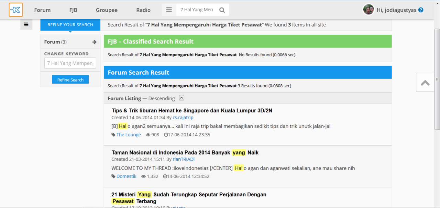This screenshot has width=440, height=208.
Task: Open cs.rajatrip user profile
Action: (x=183, y=118)
